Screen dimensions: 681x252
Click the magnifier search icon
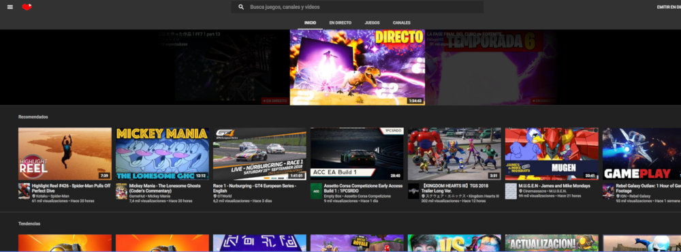click(x=241, y=7)
